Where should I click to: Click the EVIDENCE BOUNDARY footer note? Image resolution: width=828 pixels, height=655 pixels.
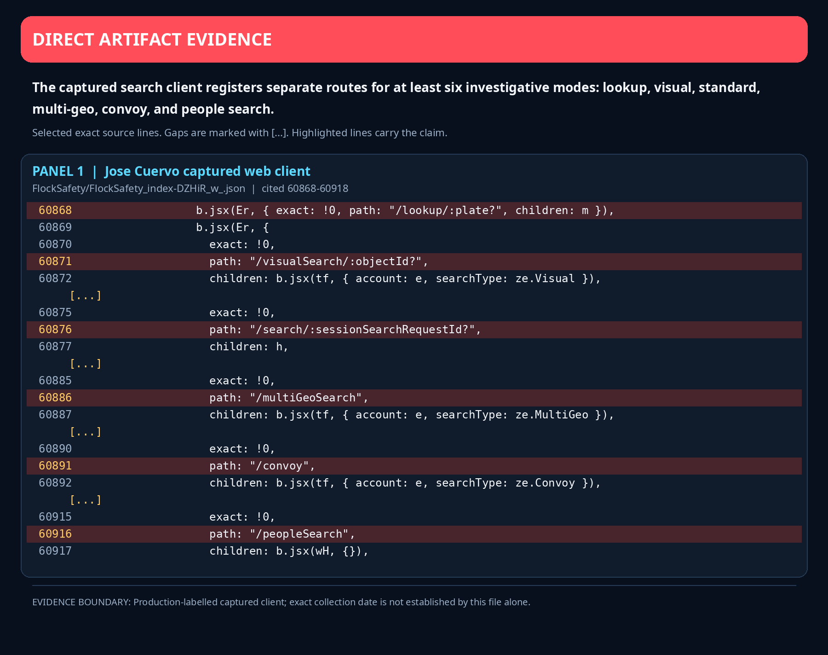point(281,602)
